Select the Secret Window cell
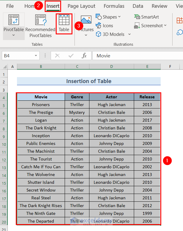 pos(41,190)
